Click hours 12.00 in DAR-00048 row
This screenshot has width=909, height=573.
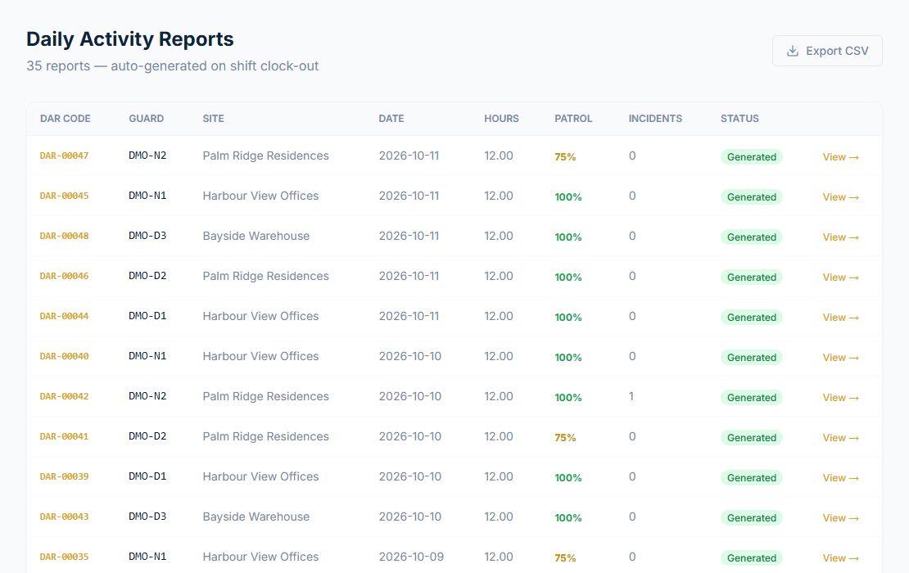(499, 236)
